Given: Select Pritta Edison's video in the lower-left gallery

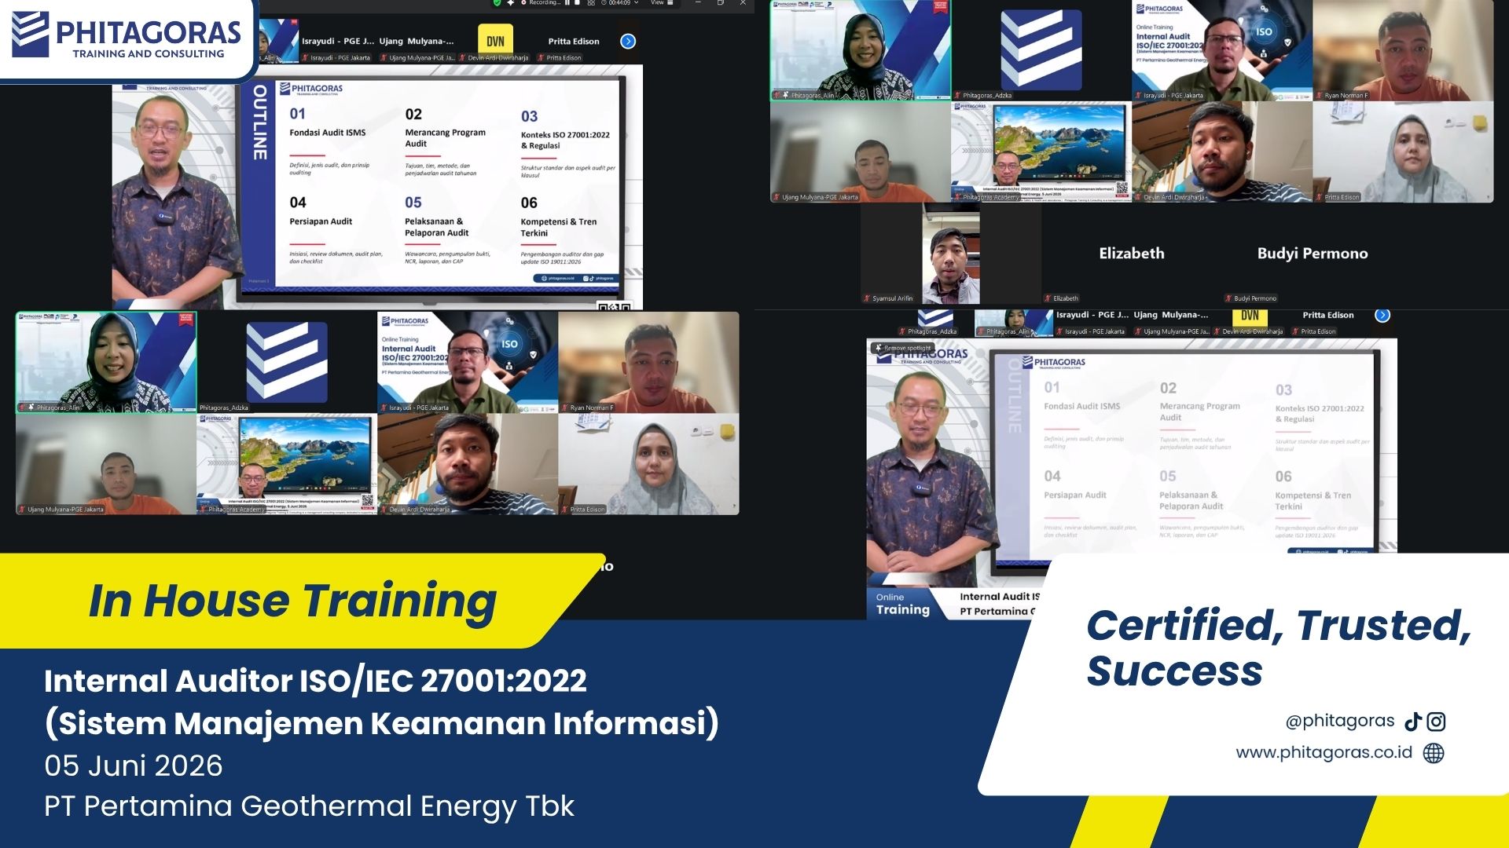Looking at the screenshot, I should tap(648, 464).
